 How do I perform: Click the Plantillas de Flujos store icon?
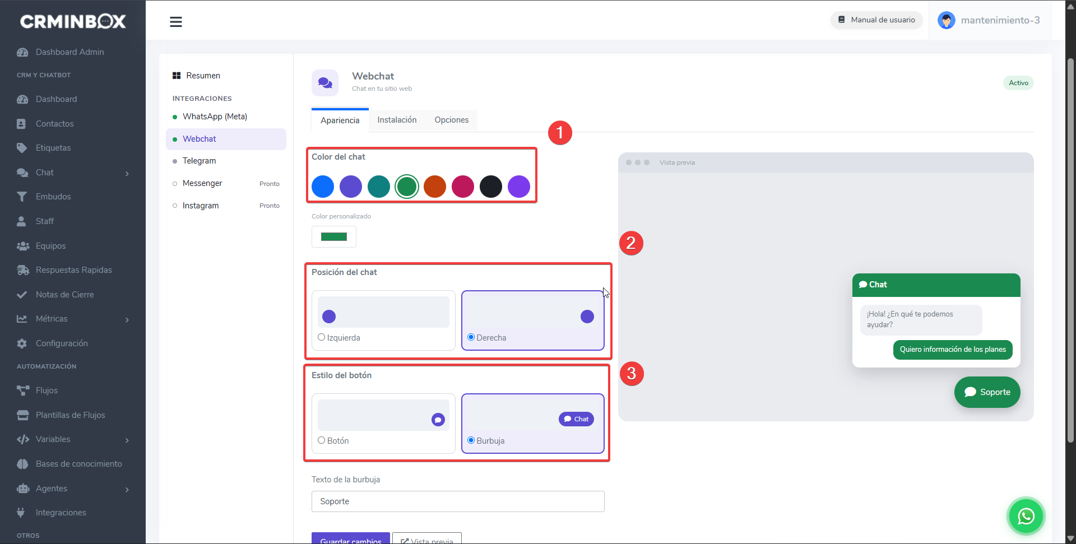[x=23, y=415]
